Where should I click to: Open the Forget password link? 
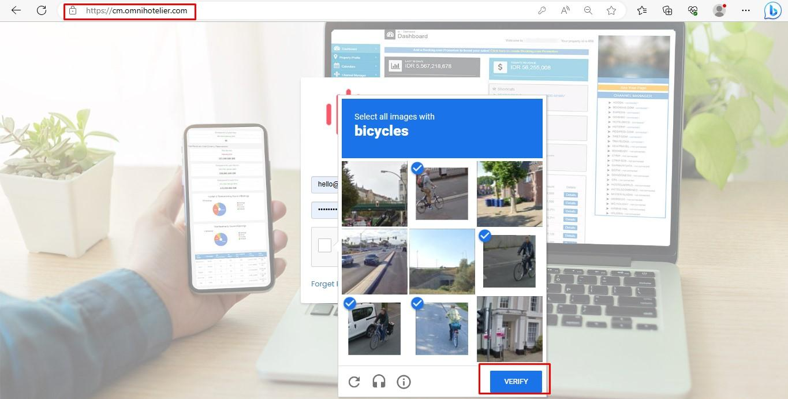click(x=324, y=284)
